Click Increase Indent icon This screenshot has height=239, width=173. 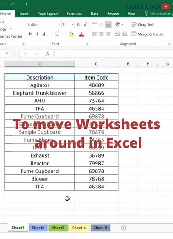[124, 34]
